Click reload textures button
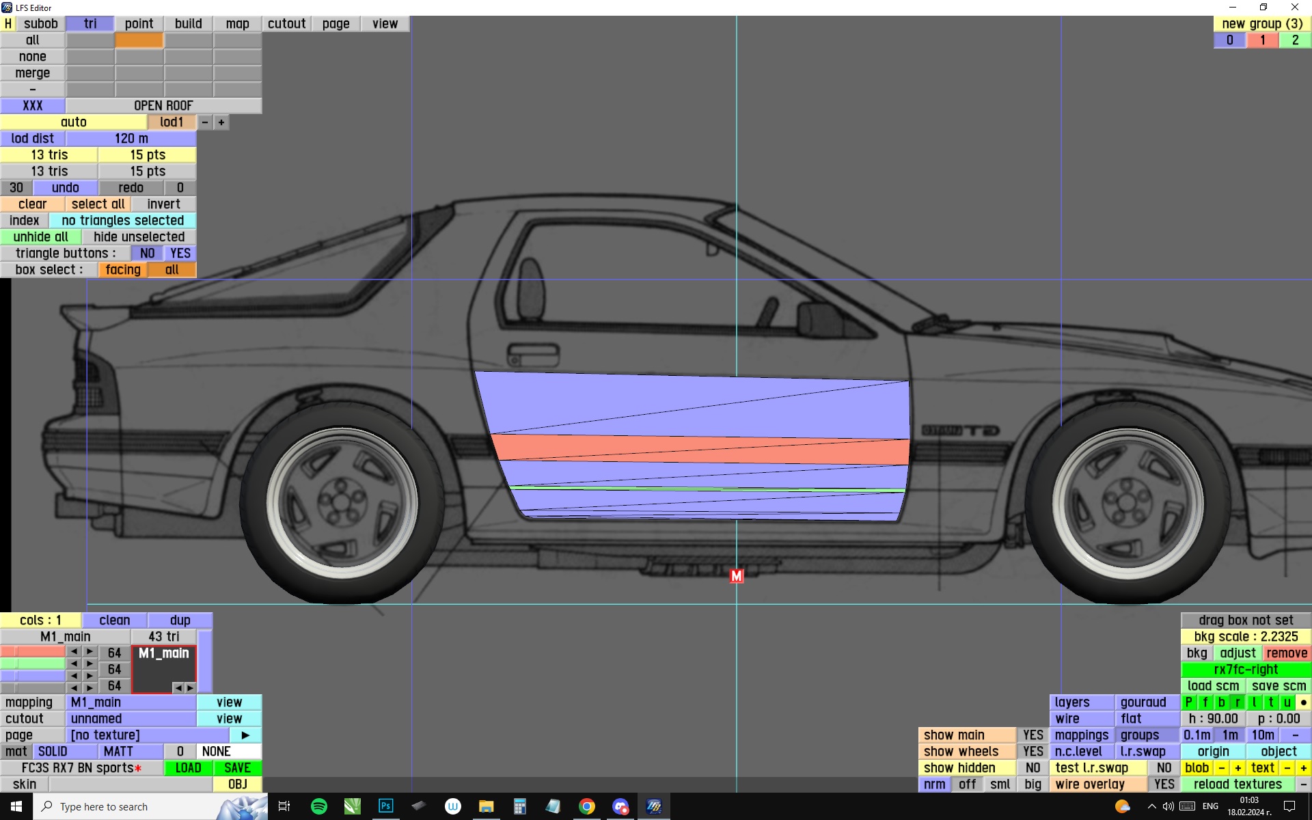Viewport: 1312px width, 820px height. coord(1237,784)
